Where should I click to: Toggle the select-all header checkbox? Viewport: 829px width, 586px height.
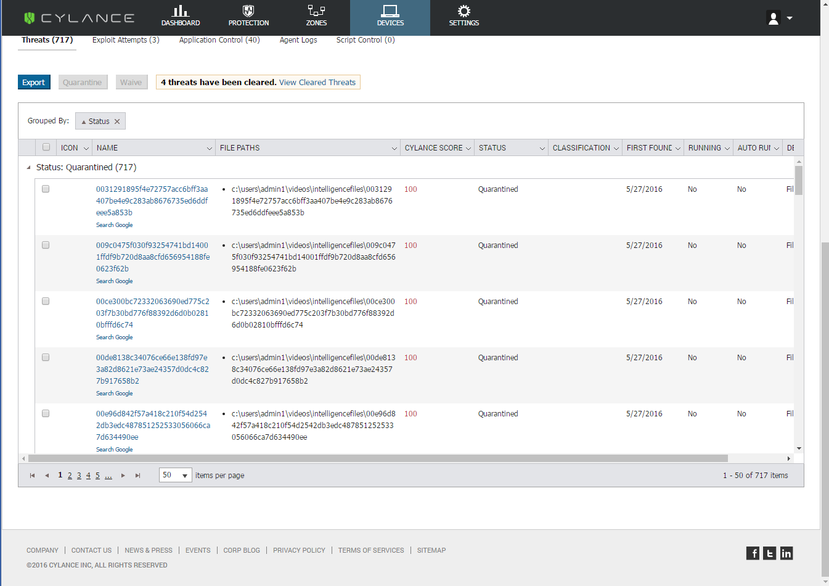[46, 147]
